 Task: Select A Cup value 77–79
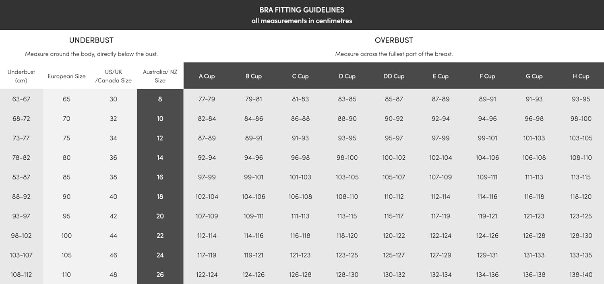(207, 99)
